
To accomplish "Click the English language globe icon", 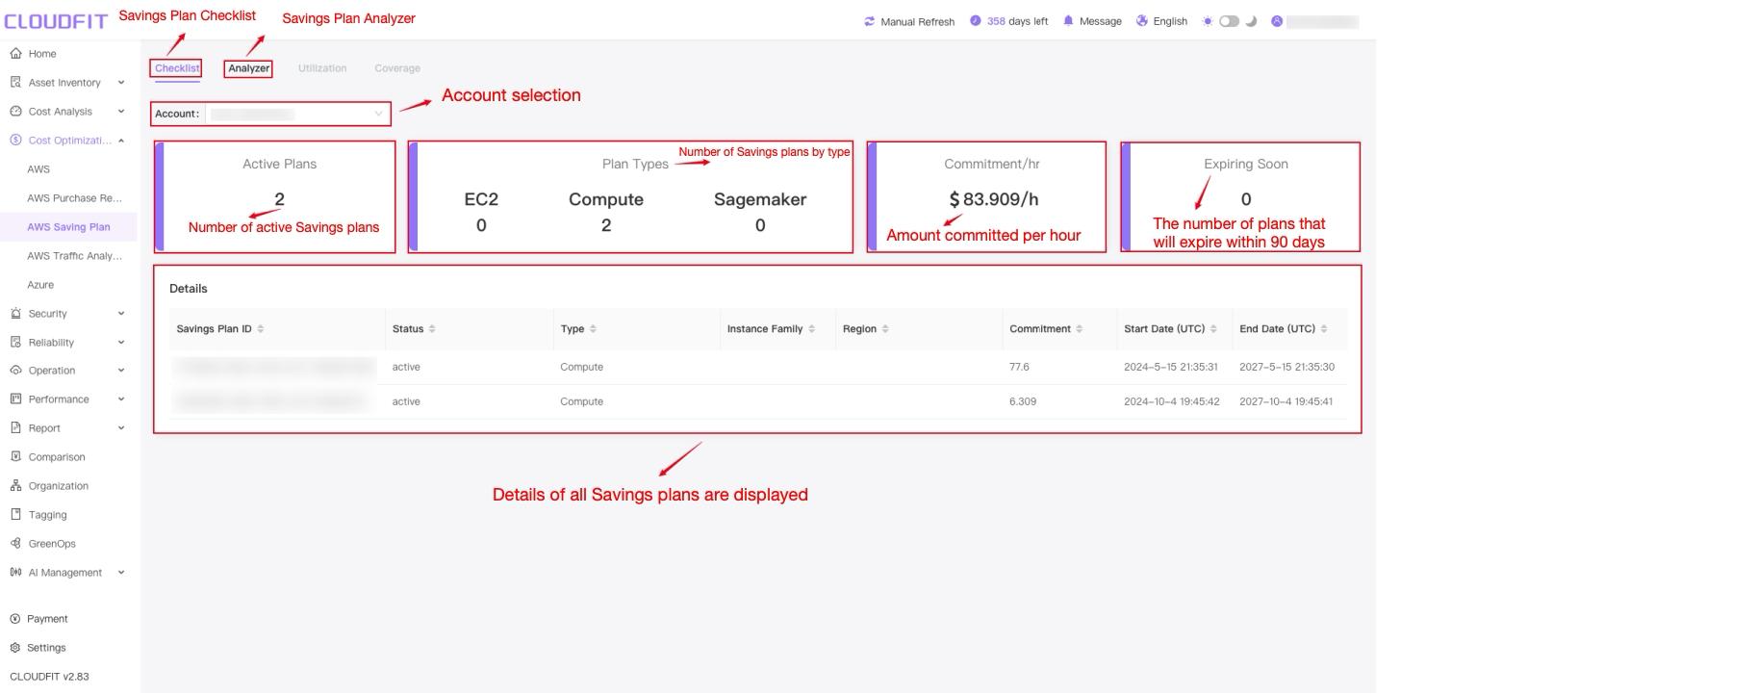I will pyautogui.click(x=1142, y=21).
